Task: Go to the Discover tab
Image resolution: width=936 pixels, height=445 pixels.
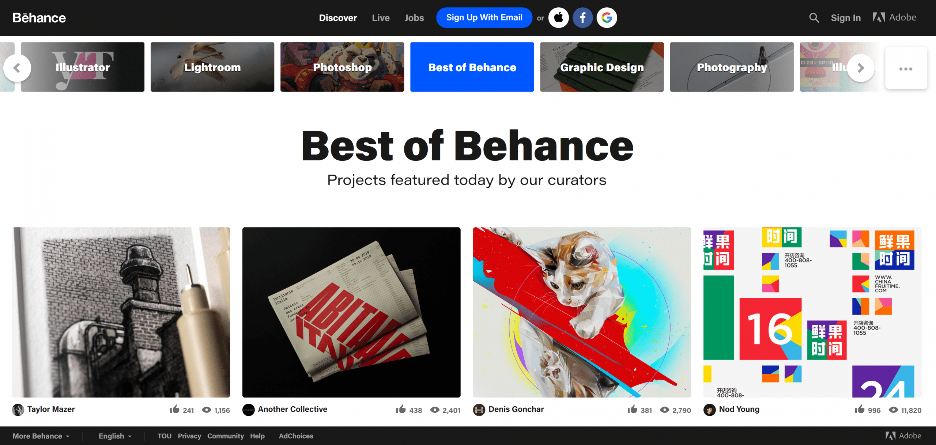Action: pyautogui.click(x=338, y=18)
